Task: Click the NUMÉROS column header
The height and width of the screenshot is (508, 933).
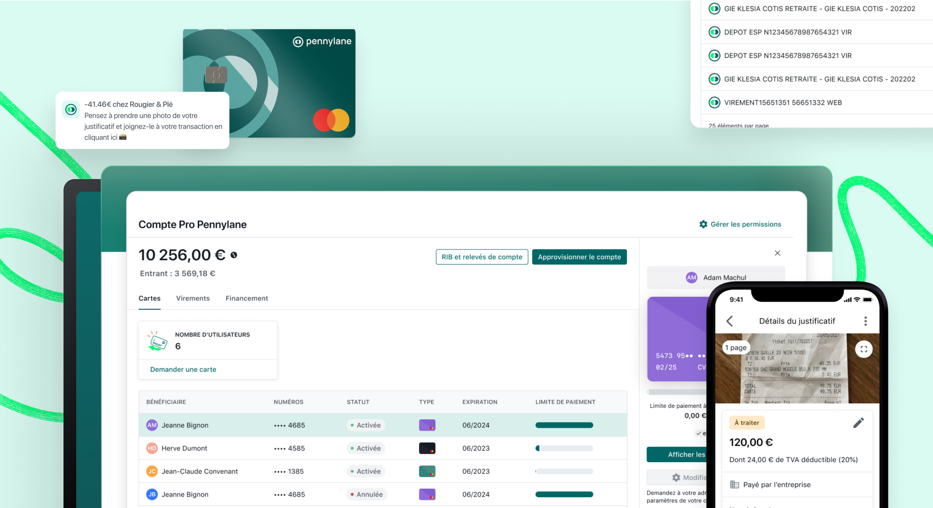Action: 288,402
